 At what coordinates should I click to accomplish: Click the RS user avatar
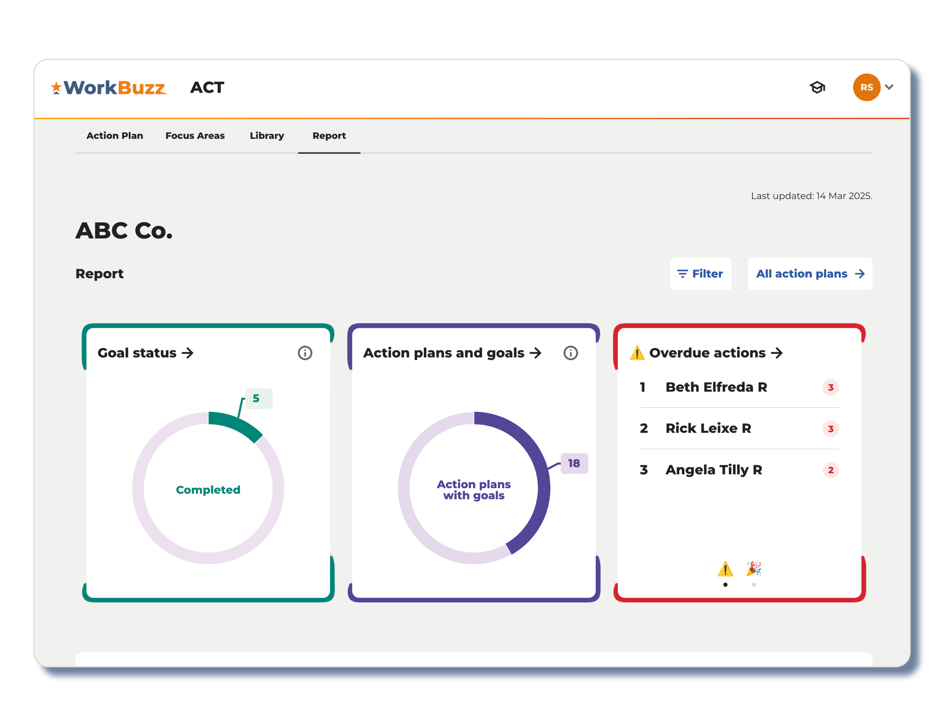(x=866, y=87)
